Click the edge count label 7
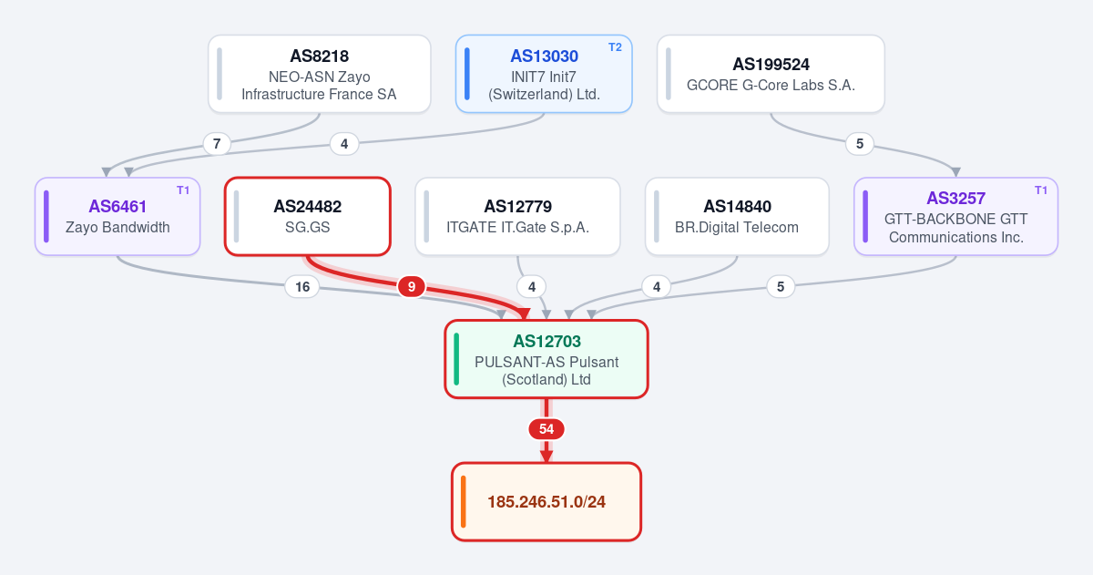Viewport: 1093px width, 575px height. [x=216, y=143]
